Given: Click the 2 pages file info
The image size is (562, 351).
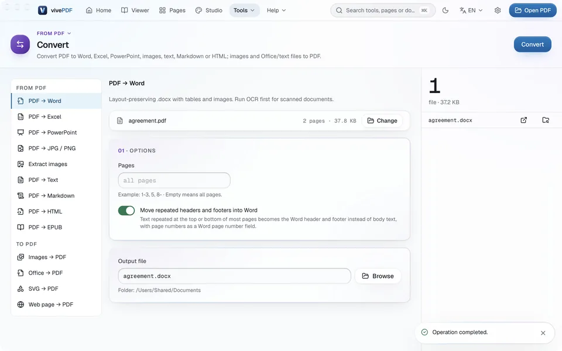Looking at the screenshot, I should [x=314, y=121].
